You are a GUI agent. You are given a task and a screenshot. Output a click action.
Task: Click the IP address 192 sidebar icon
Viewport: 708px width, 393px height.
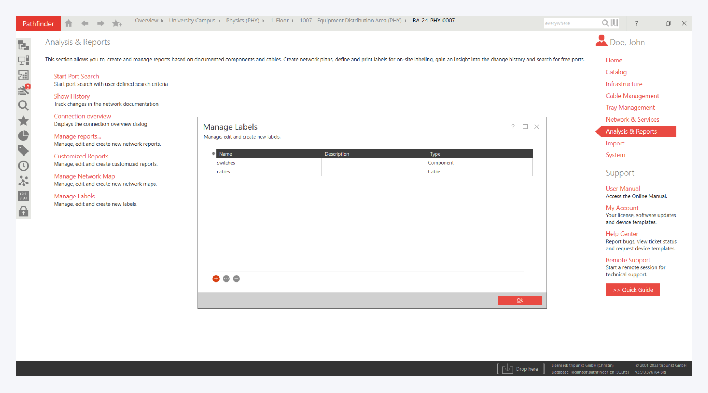point(23,196)
